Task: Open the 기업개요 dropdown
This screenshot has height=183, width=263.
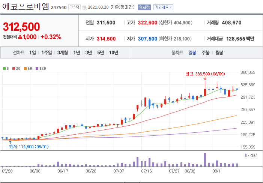Action: click(x=163, y=7)
